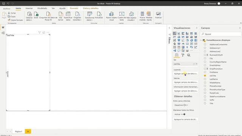Select the line chart visualization
Image resolution: width=242 pixels, height=136 pixels.
175,37
